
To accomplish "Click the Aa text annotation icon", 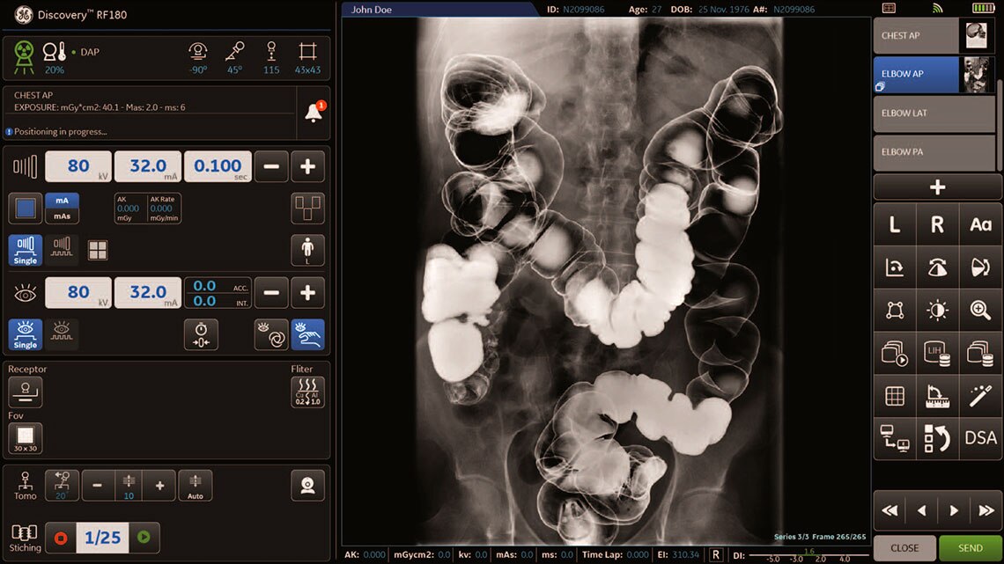I will 979,224.
